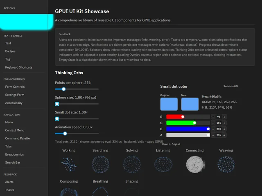Click the Listening orb preview
The image size is (262, 196).
(163, 164)
